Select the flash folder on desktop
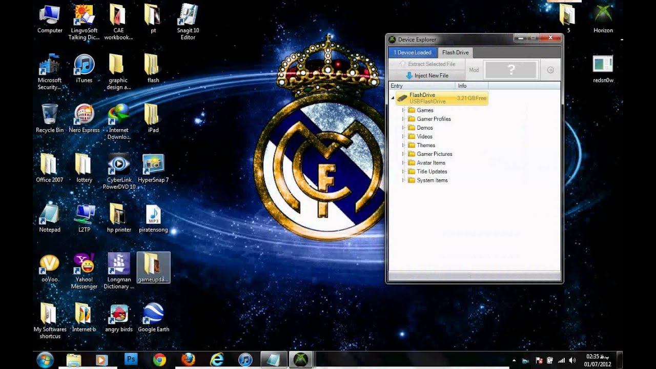656x369 pixels. coord(153,69)
